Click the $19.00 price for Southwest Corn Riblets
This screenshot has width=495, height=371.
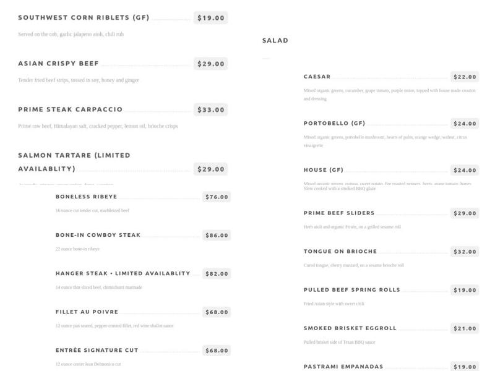210,18
